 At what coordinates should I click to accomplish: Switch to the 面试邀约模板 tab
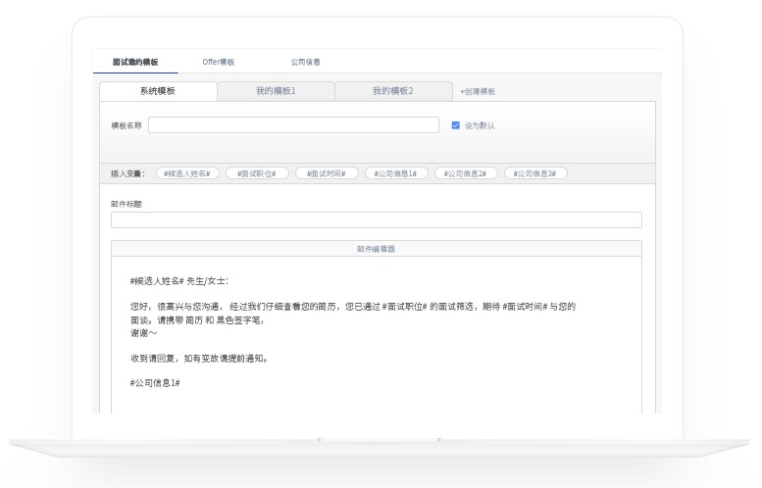pyautogui.click(x=135, y=62)
